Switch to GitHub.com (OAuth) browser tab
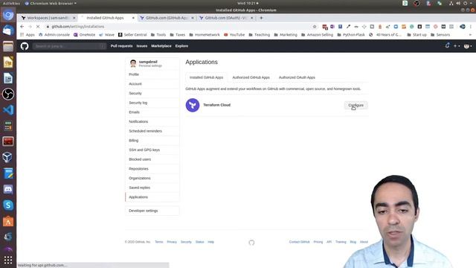This screenshot has width=476, height=268. tap(226, 18)
